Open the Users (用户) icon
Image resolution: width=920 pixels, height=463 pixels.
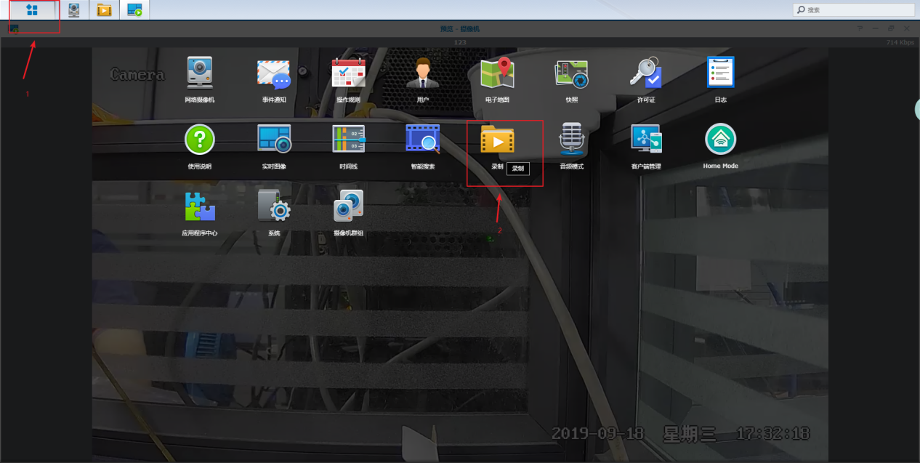(x=423, y=73)
